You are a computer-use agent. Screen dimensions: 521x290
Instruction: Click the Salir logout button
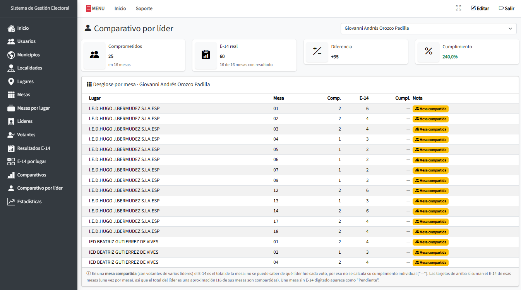507,8
